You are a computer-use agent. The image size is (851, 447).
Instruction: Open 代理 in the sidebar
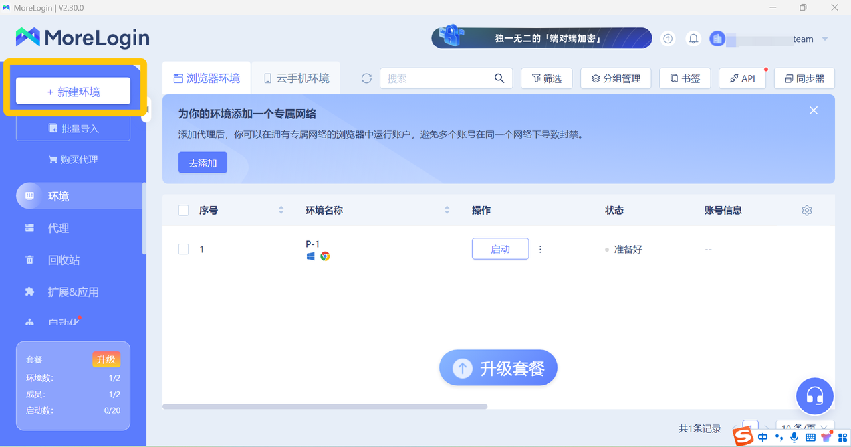58,228
